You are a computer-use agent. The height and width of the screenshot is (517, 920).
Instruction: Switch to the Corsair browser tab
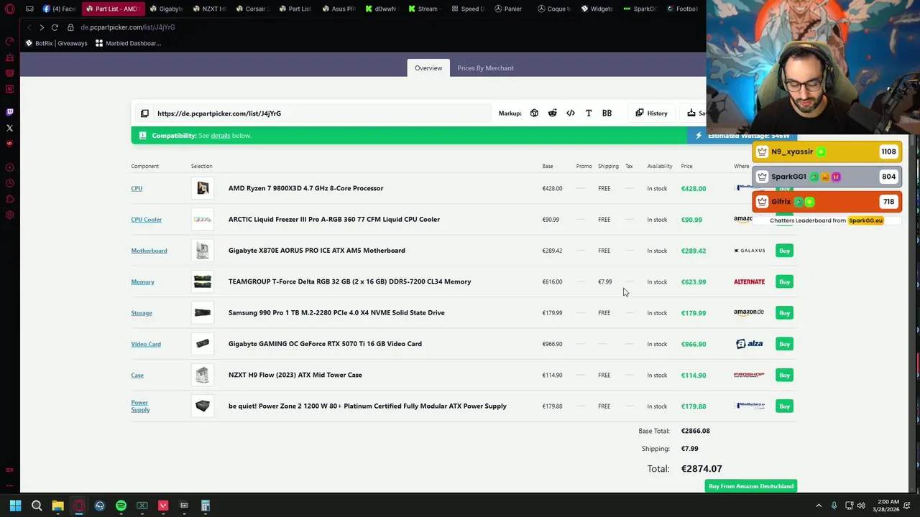click(252, 9)
